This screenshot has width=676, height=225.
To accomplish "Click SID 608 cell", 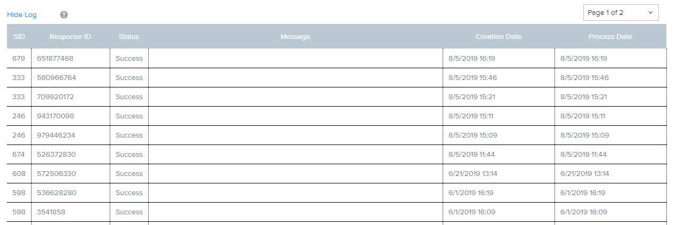I will (19, 174).
